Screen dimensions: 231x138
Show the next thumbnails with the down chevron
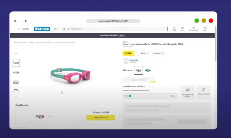(x=16, y=97)
